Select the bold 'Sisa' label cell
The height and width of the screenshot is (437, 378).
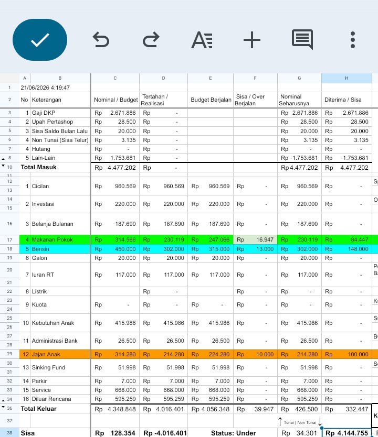tap(55, 433)
